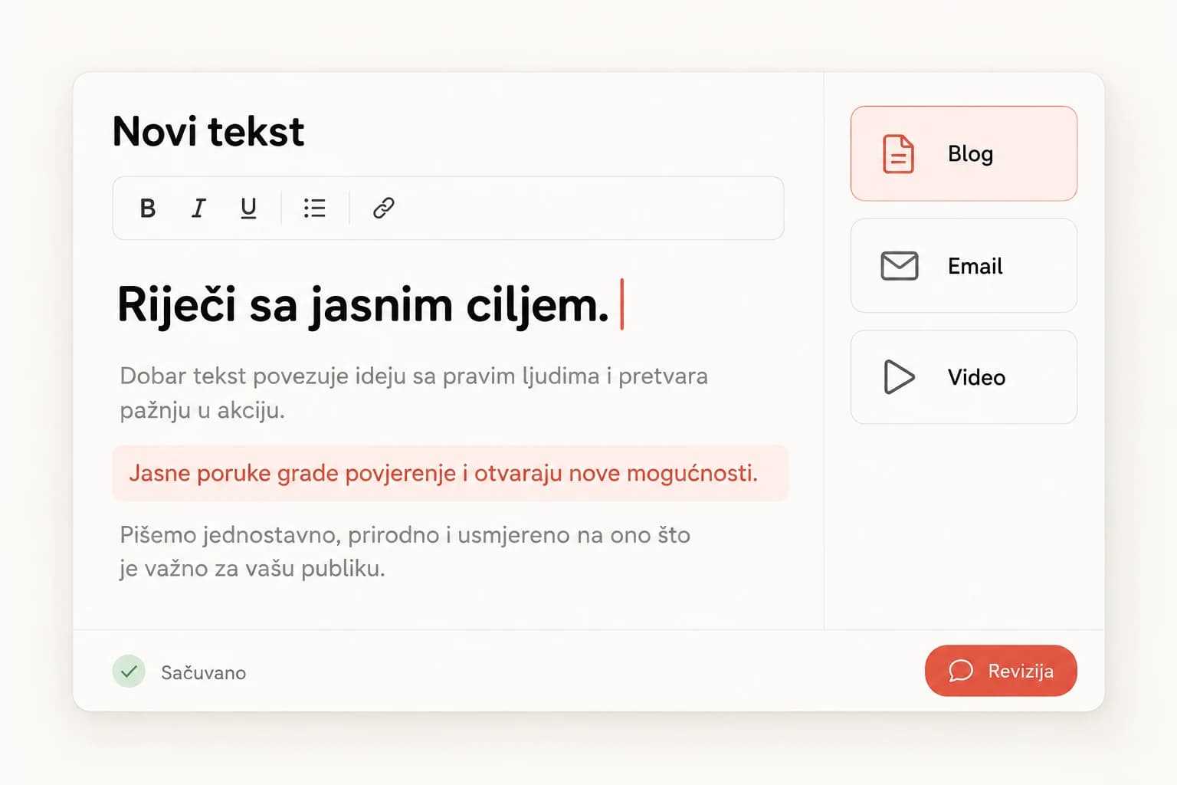The width and height of the screenshot is (1177, 785).
Task: Place cursor in heading 'Riječi sa jasnim ciljem.'
Action: [x=363, y=304]
